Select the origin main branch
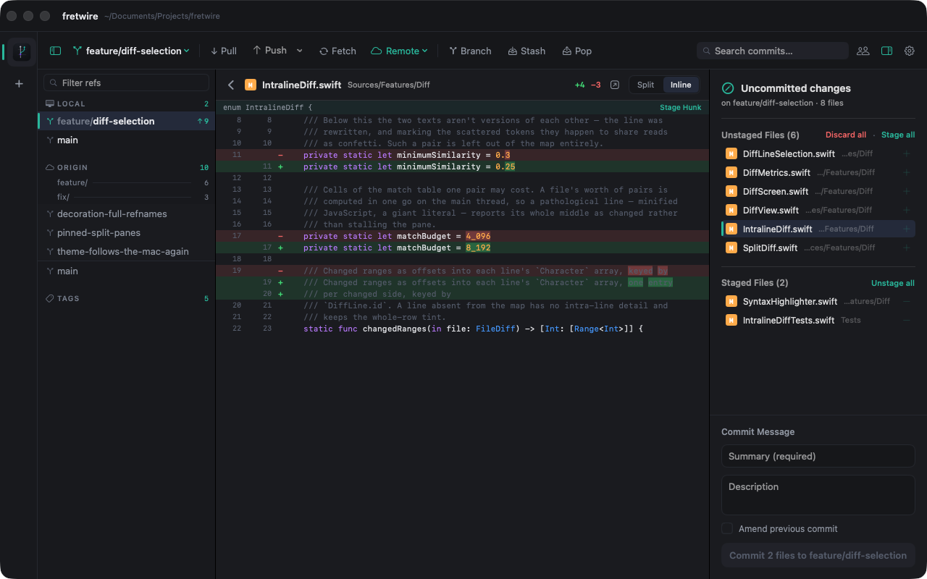The height and width of the screenshot is (579, 927). (x=126, y=271)
